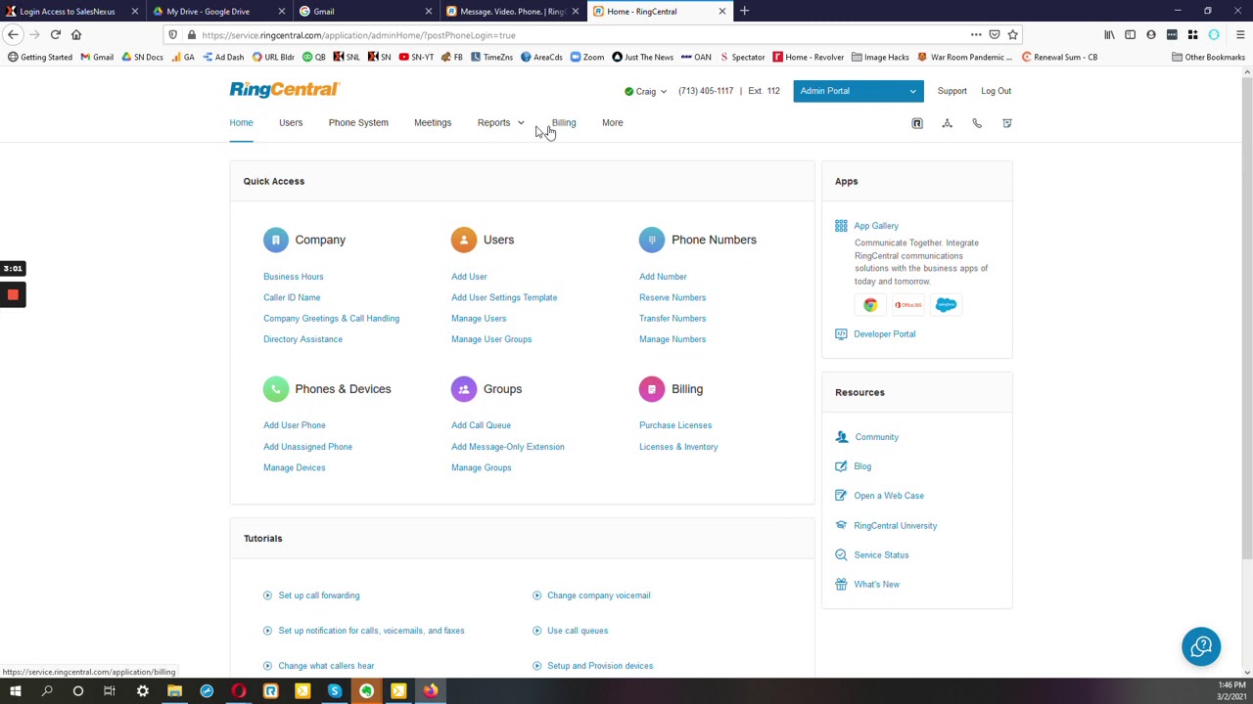The height and width of the screenshot is (704, 1253).
Task: Open the Zoom bookmark
Action: click(x=586, y=57)
